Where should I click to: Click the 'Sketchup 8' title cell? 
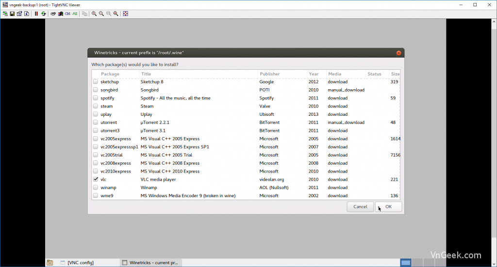[x=152, y=81]
